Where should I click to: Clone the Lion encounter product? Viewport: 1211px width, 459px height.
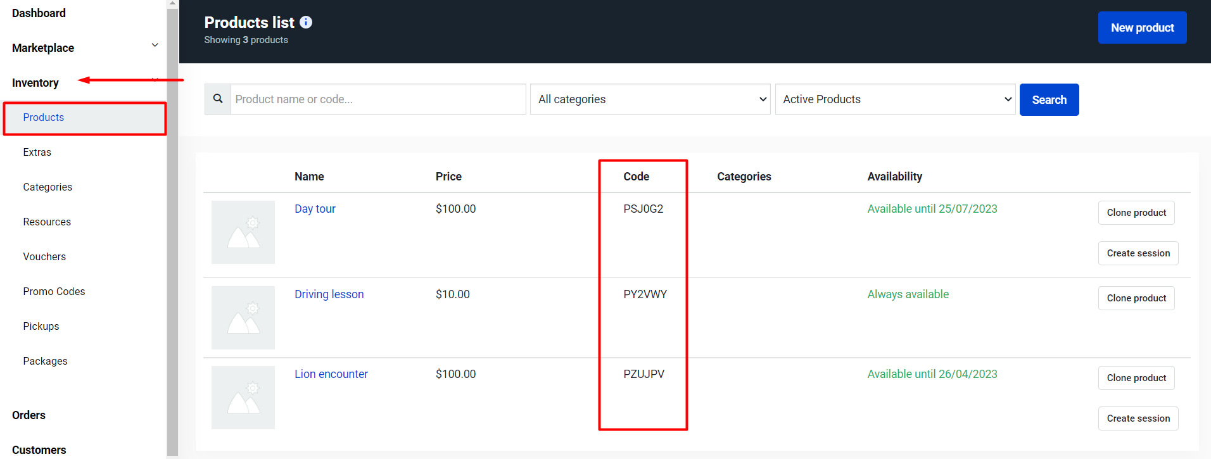point(1136,378)
